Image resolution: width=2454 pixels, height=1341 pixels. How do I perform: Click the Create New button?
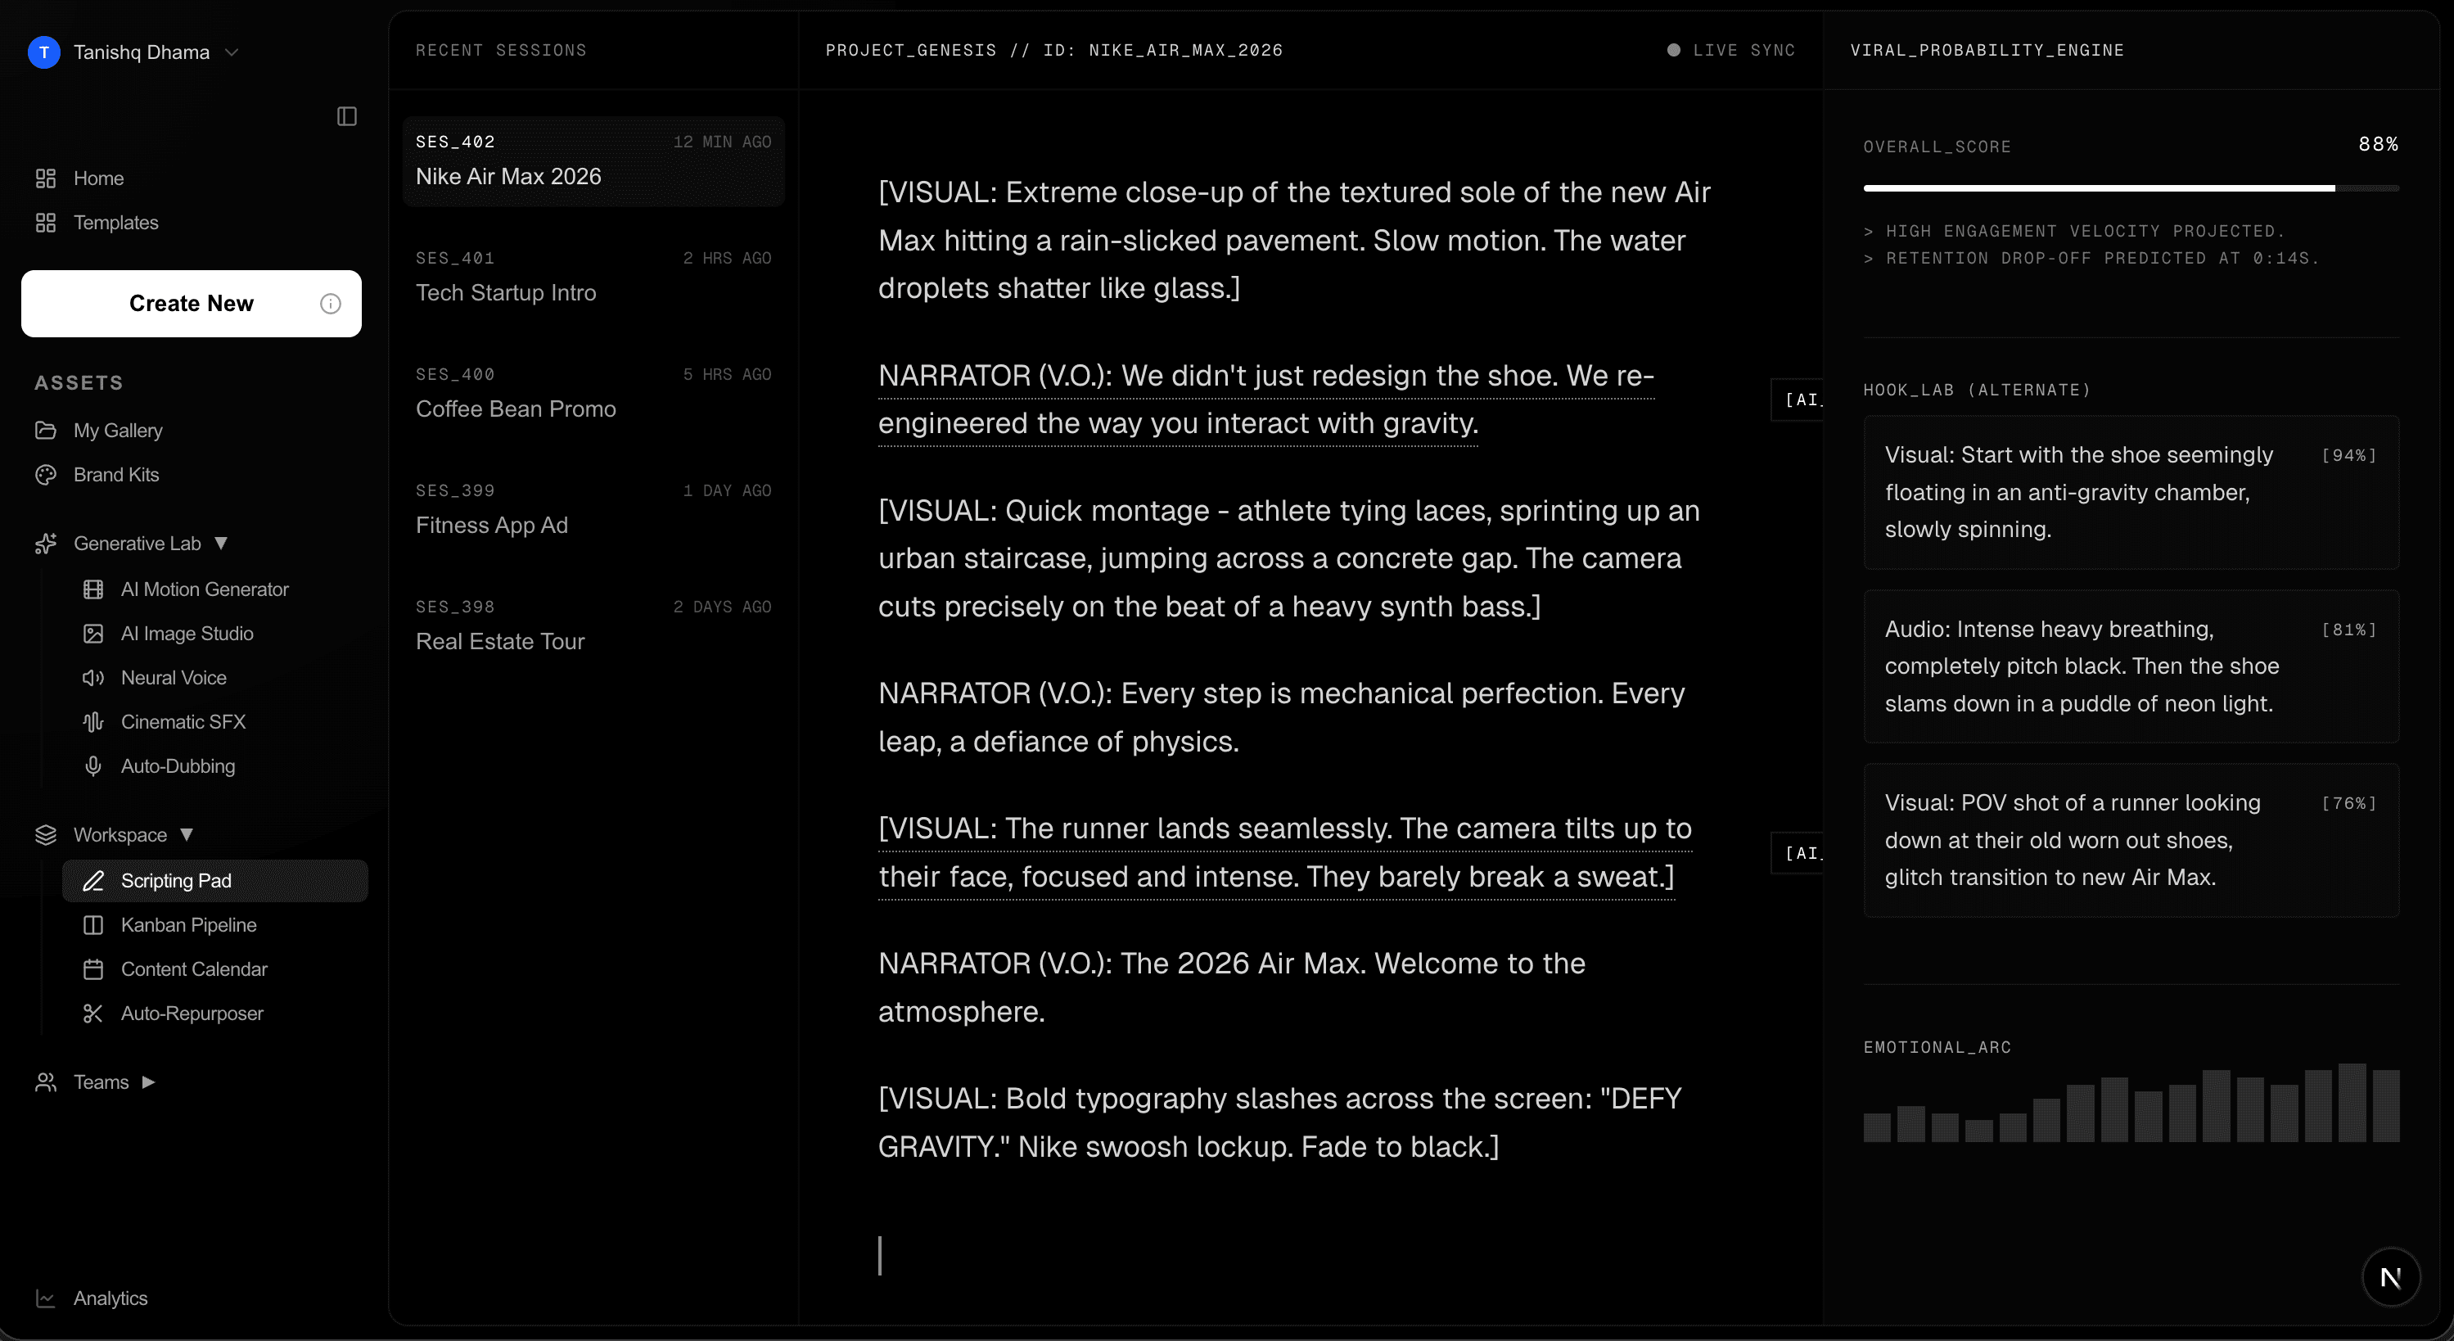click(192, 304)
